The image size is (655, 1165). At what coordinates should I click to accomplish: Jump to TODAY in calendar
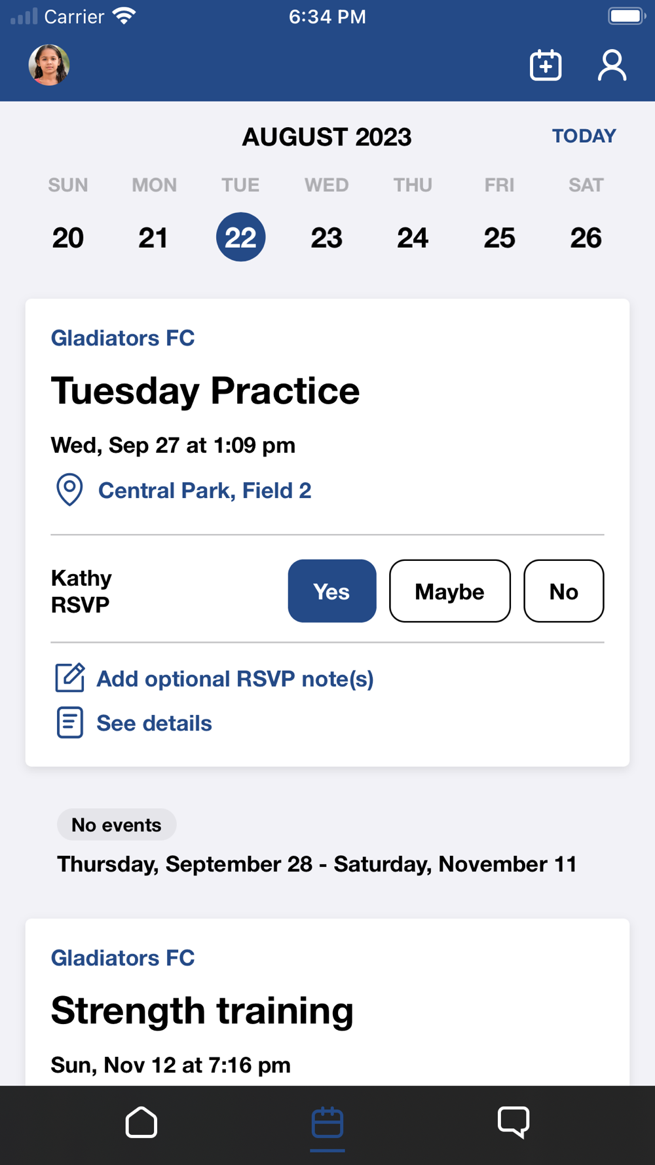click(x=584, y=136)
